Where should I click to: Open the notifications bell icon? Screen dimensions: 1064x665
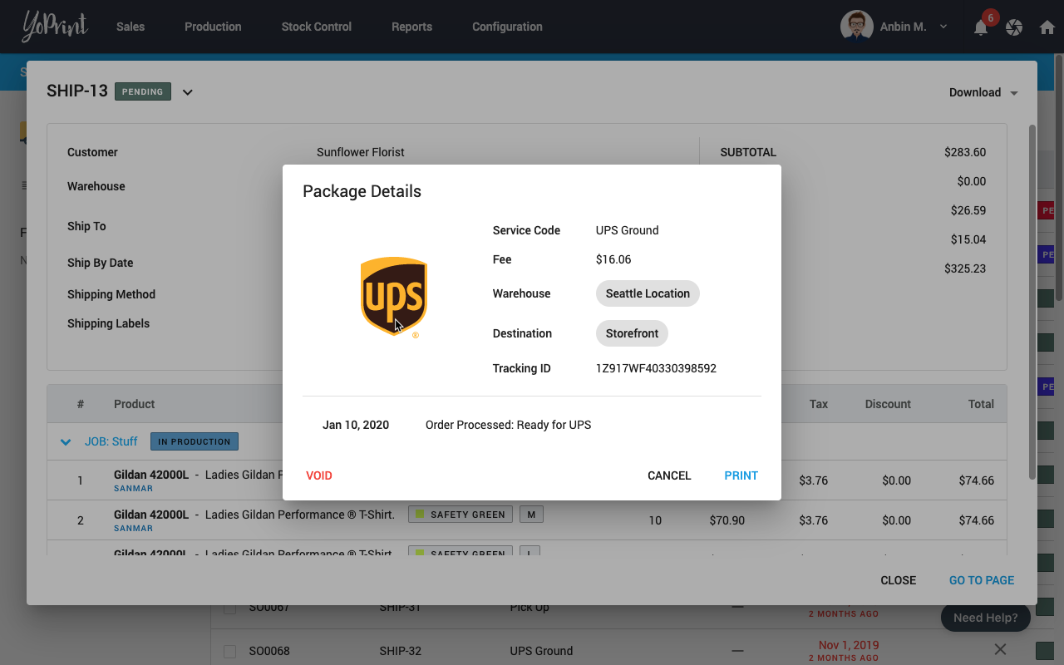pyautogui.click(x=981, y=27)
